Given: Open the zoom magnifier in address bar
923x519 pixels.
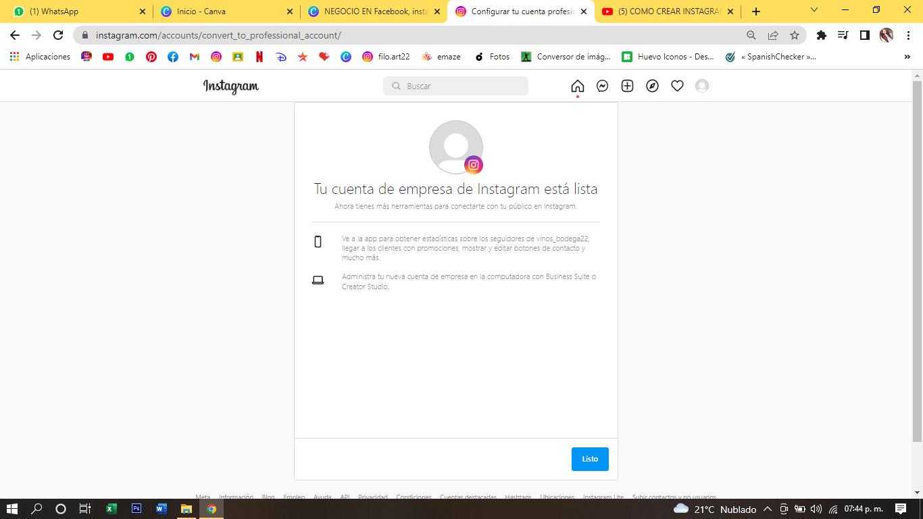Looking at the screenshot, I should click(x=751, y=35).
